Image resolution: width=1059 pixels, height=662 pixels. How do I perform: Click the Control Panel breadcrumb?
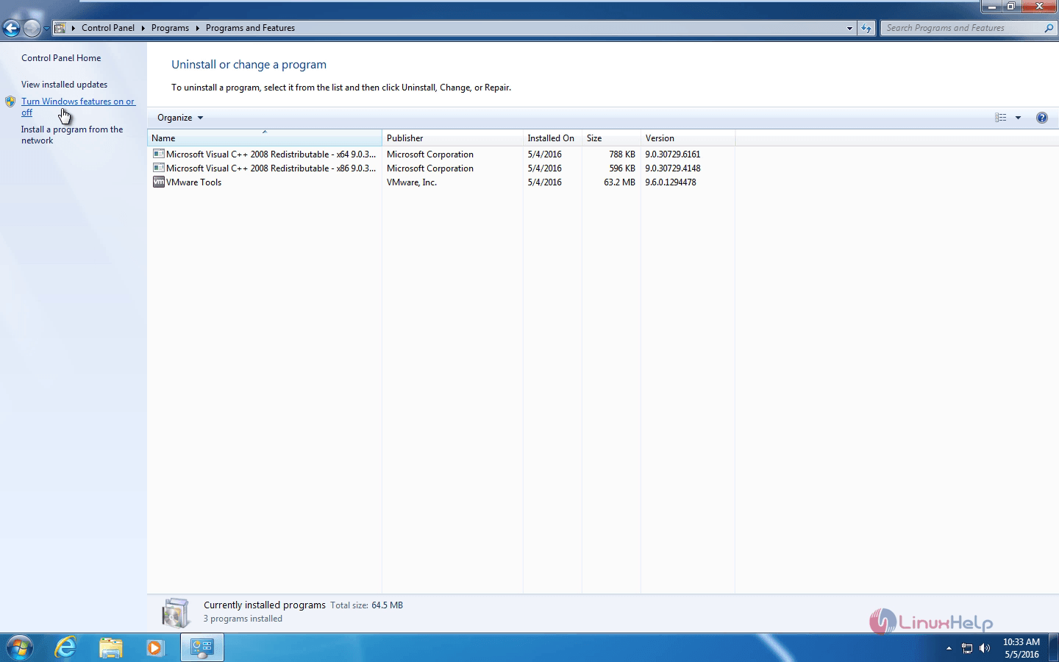click(108, 28)
